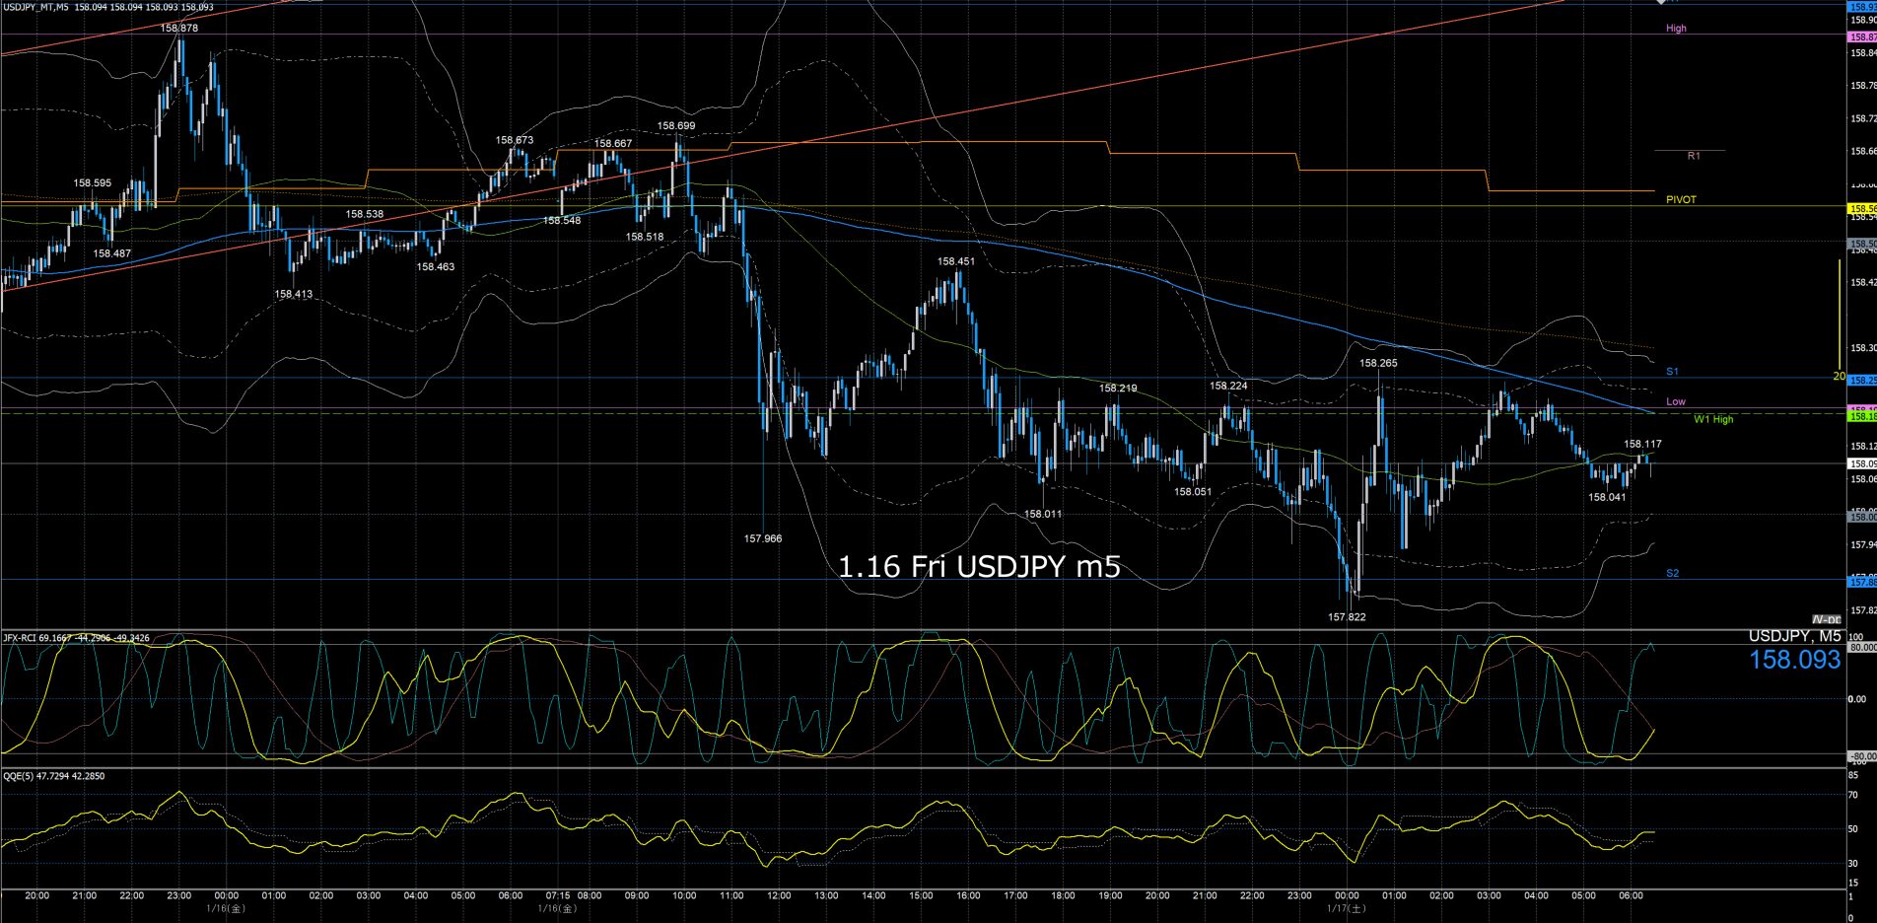The image size is (1877, 923).
Task: Click the 12:00 mark on time axis
Action: coord(779,895)
